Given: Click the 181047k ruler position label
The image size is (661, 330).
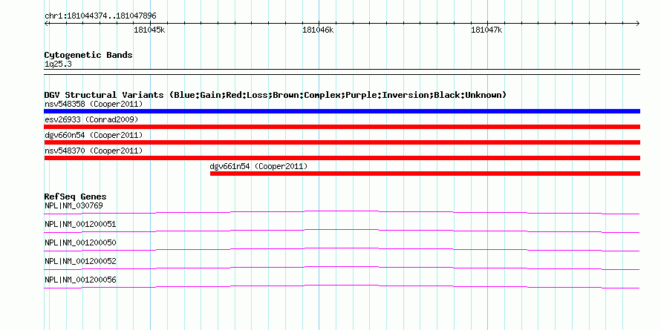Looking at the screenshot, I should pyautogui.click(x=487, y=30).
